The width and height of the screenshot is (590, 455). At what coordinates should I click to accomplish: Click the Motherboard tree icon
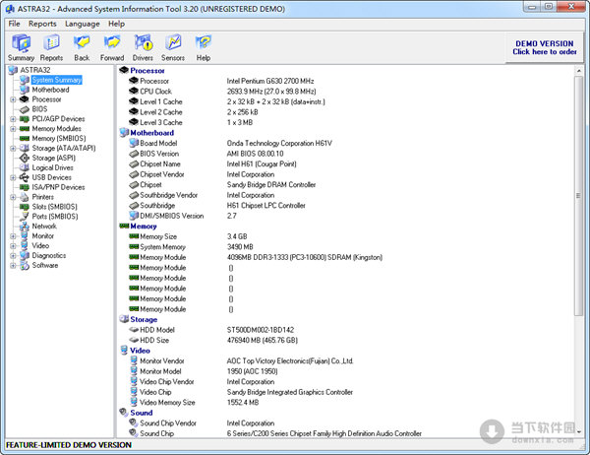[x=25, y=90]
